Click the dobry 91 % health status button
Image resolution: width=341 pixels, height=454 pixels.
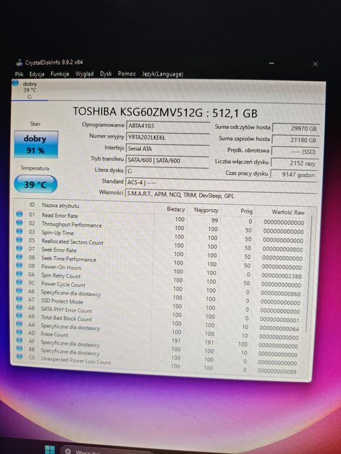pyautogui.click(x=36, y=144)
